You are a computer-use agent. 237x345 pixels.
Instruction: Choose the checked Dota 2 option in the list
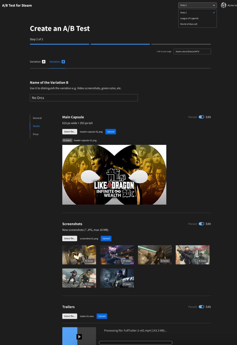pyautogui.click(x=197, y=13)
